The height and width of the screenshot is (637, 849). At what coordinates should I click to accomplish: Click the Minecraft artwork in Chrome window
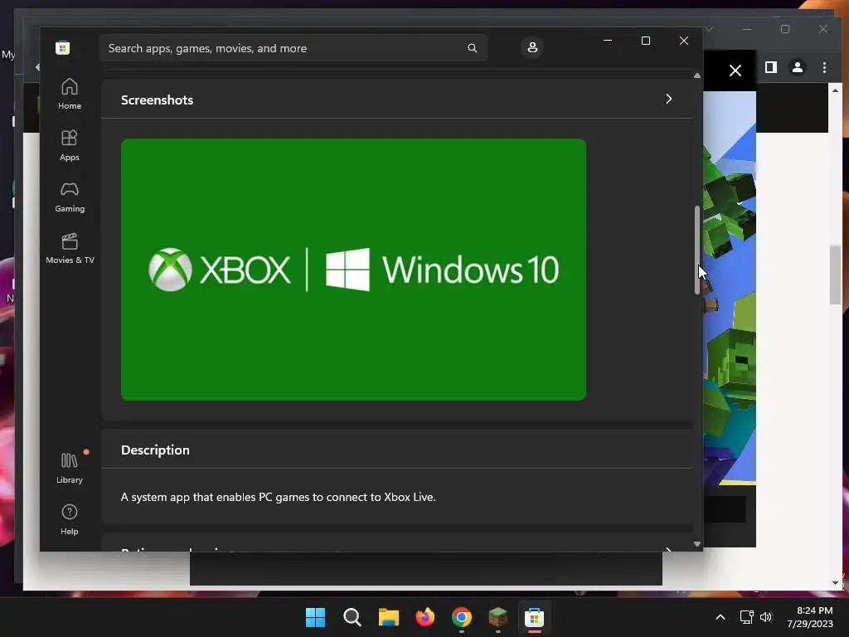click(730, 289)
